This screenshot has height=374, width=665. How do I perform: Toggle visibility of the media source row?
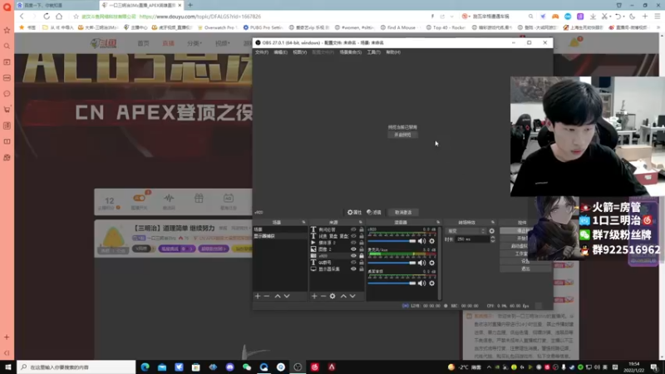pyautogui.click(x=353, y=243)
